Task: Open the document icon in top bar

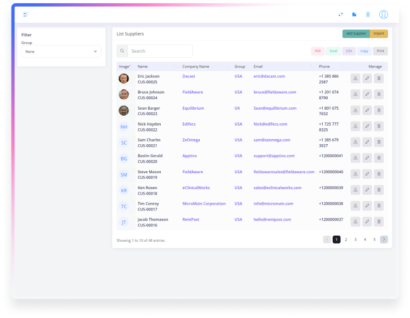Action: pos(355,14)
